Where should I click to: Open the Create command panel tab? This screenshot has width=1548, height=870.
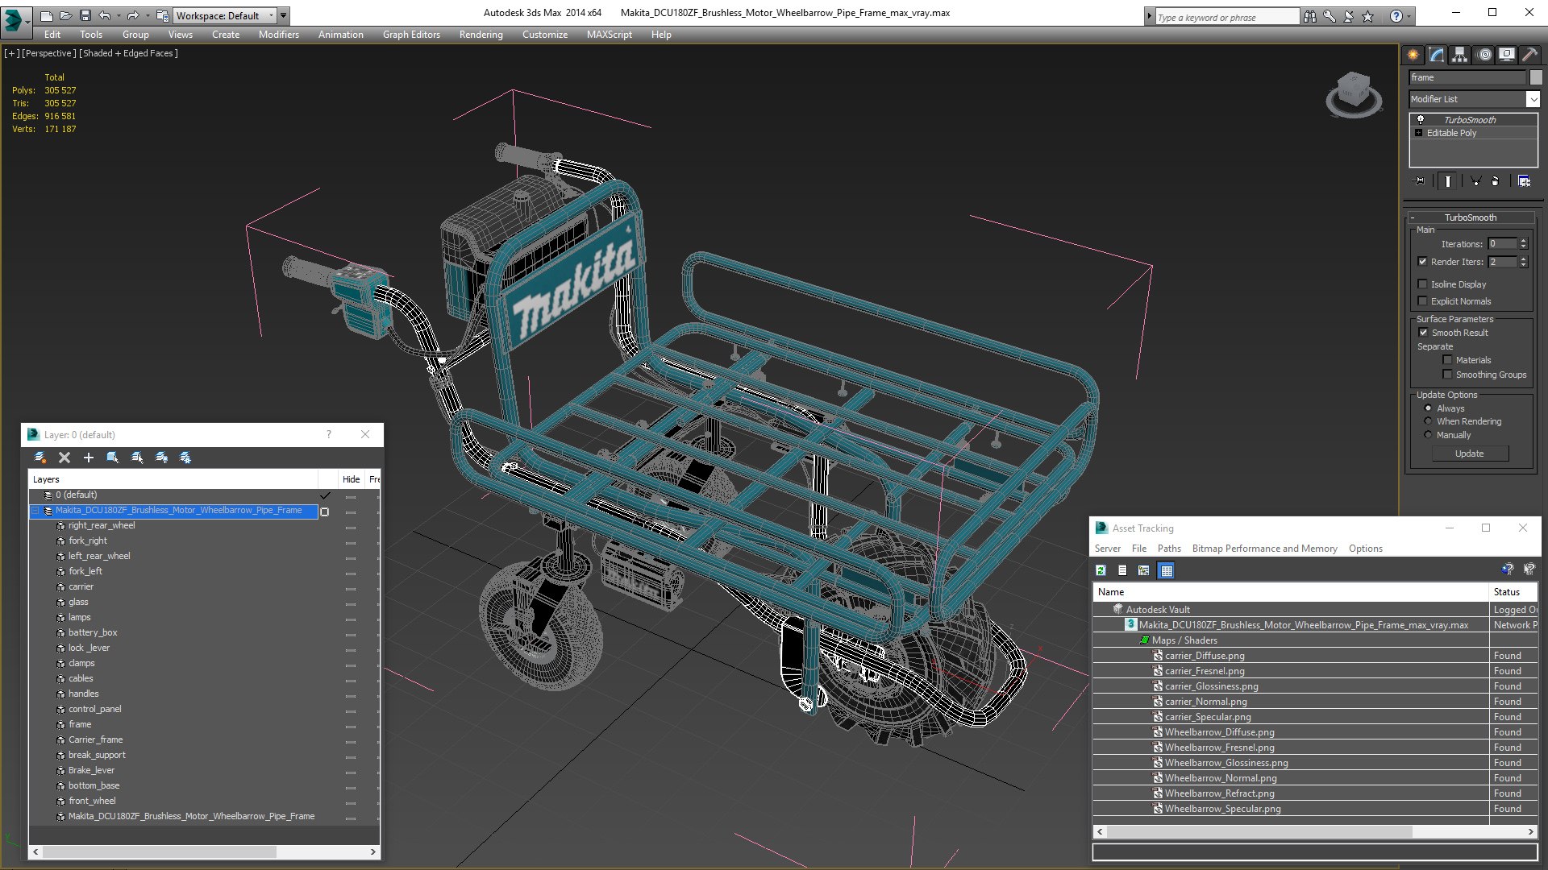tap(1413, 55)
